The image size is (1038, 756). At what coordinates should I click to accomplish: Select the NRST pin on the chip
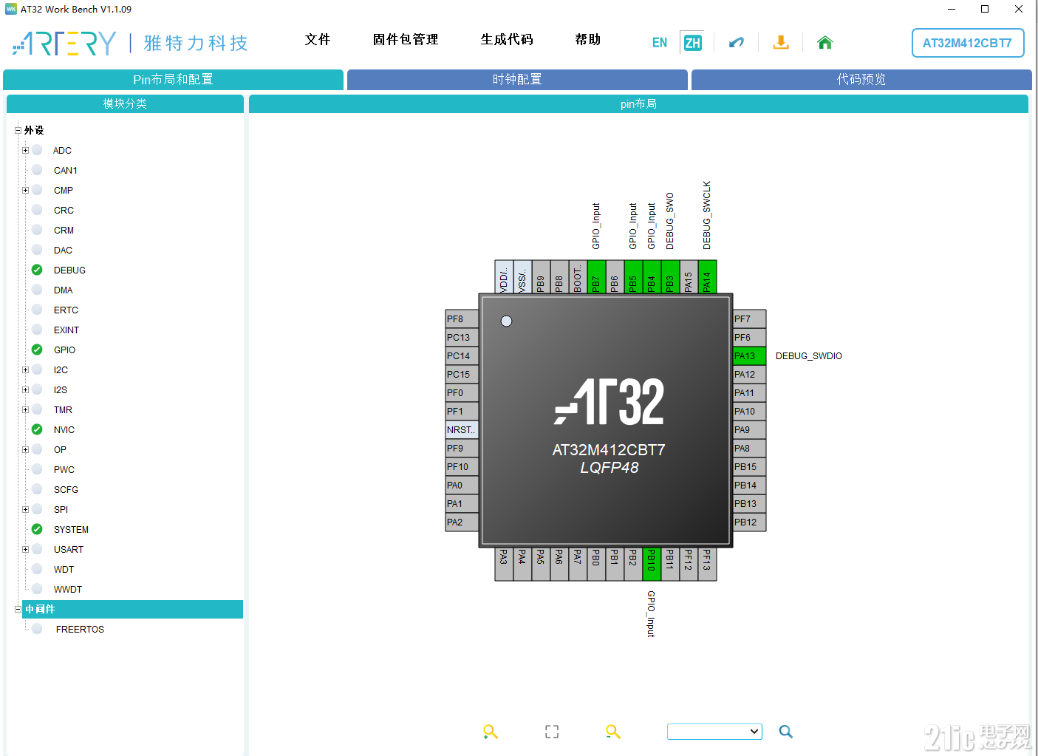tap(462, 430)
